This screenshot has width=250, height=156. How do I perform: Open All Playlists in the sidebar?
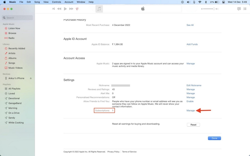pyautogui.click(x=14, y=89)
